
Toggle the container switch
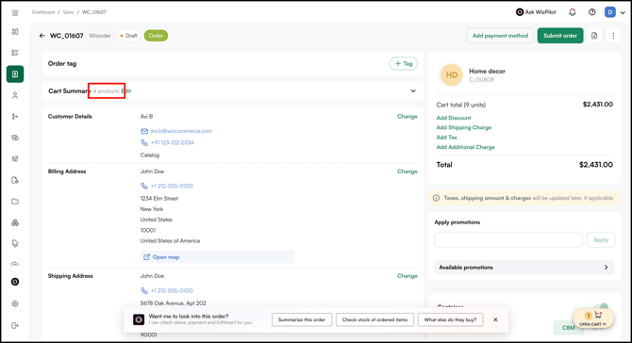coord(601,307)
